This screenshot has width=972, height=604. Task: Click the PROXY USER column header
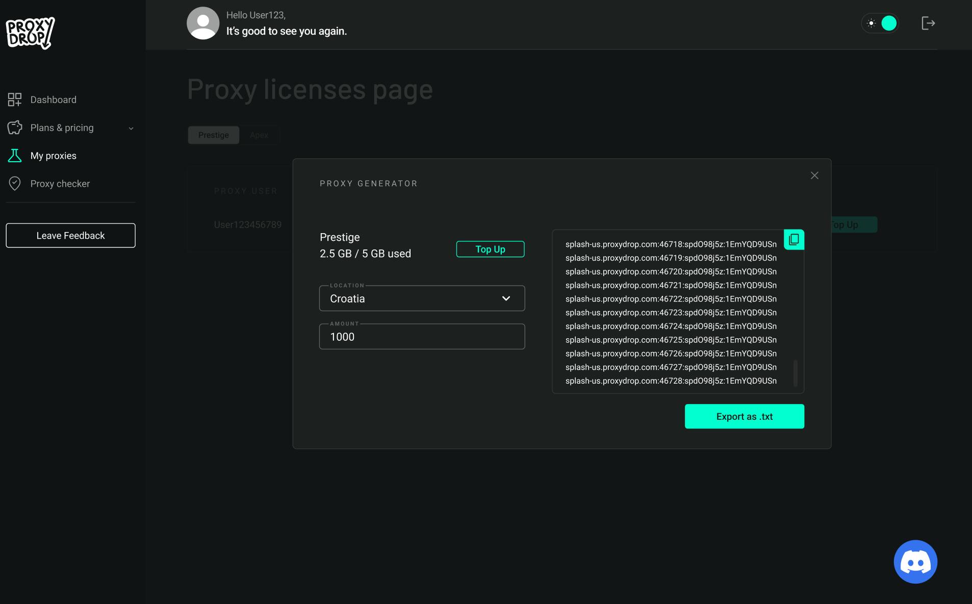[x=246, y=191]
